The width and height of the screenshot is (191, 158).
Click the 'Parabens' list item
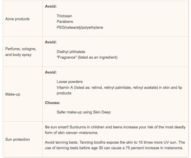65,21
